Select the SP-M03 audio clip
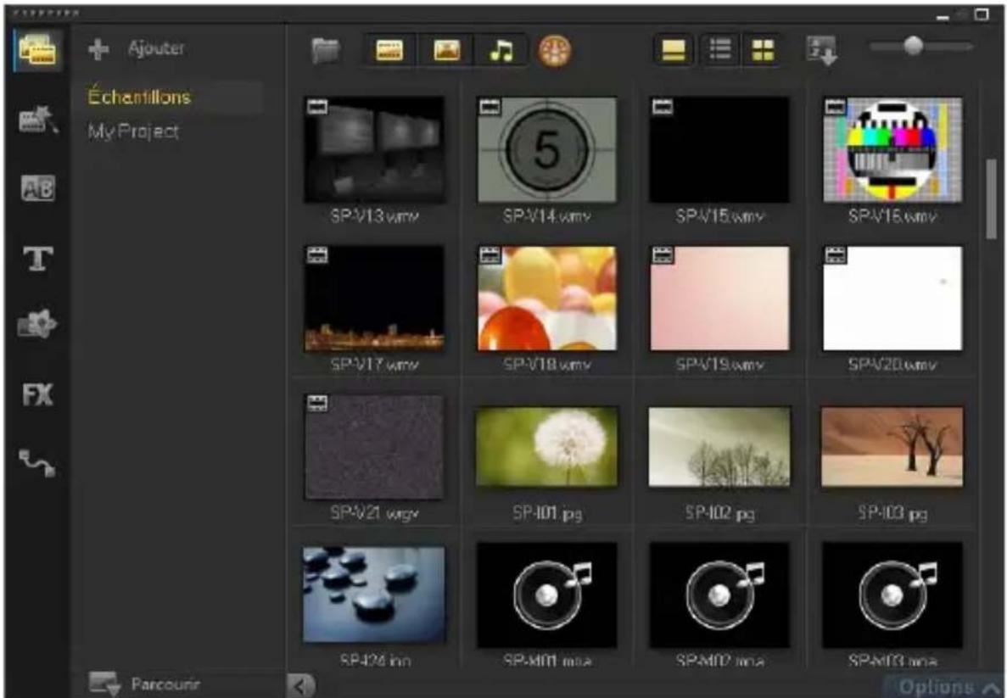This screenshot has width=1007, height=698. 892,595
